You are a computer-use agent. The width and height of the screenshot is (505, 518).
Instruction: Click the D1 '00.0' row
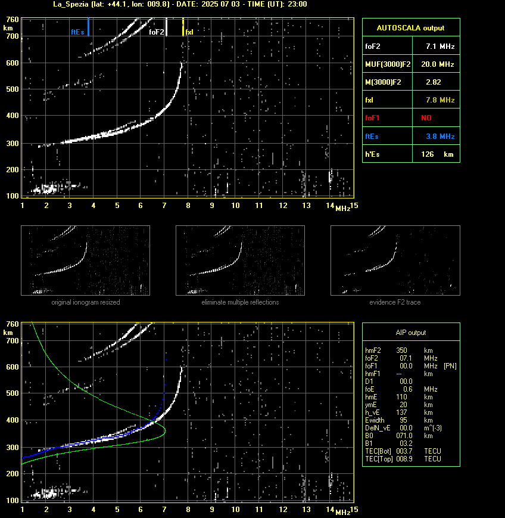389,381
